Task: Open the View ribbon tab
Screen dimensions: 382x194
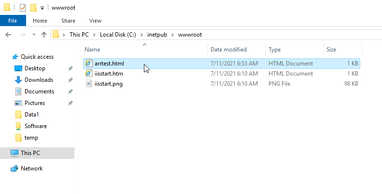Action: click(95, 21)
